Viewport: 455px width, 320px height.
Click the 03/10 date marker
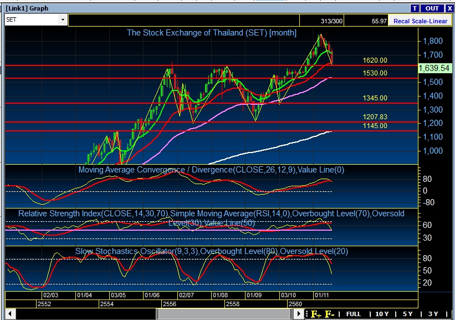[288, 295]
